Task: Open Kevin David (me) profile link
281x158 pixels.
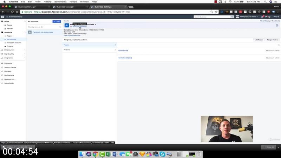Action: tap(125, 58)
